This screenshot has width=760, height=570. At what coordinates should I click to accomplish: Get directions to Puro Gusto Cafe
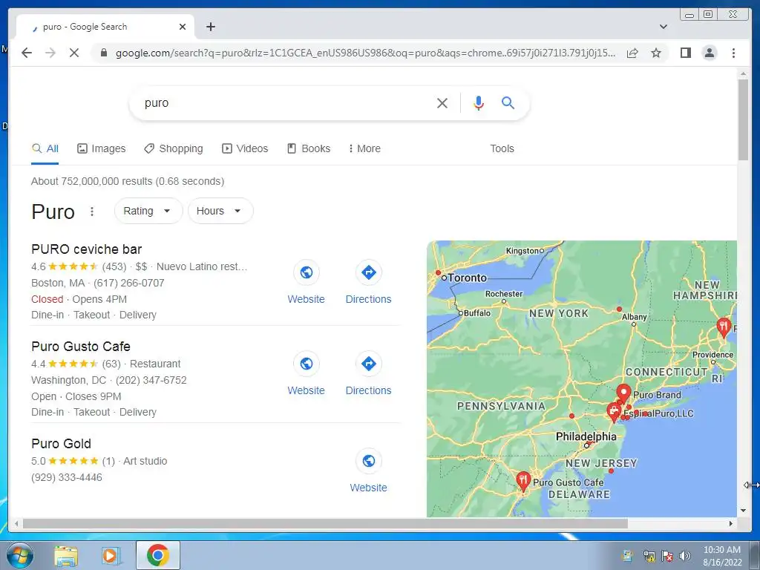pyautogui.click(x=368, y=364)
